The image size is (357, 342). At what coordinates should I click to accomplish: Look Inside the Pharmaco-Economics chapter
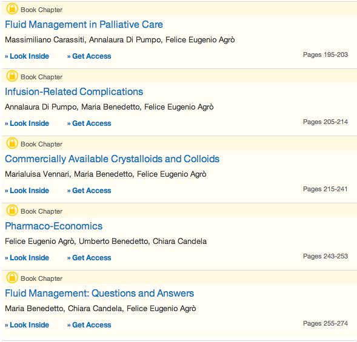pos(27,258)
